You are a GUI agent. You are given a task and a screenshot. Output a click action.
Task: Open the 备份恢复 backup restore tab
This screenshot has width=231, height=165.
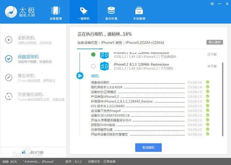click(111, 13)
